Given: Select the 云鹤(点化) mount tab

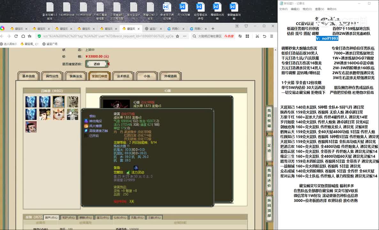Looking at the screenshot, I should click(154, 218).
